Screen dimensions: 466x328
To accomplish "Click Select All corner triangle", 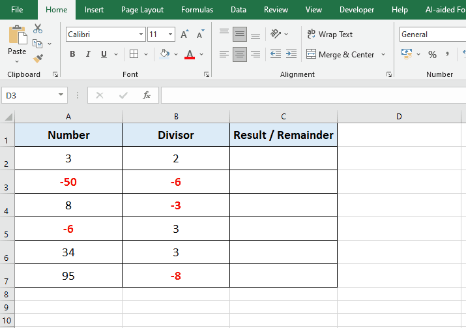I will pos(8,117).
